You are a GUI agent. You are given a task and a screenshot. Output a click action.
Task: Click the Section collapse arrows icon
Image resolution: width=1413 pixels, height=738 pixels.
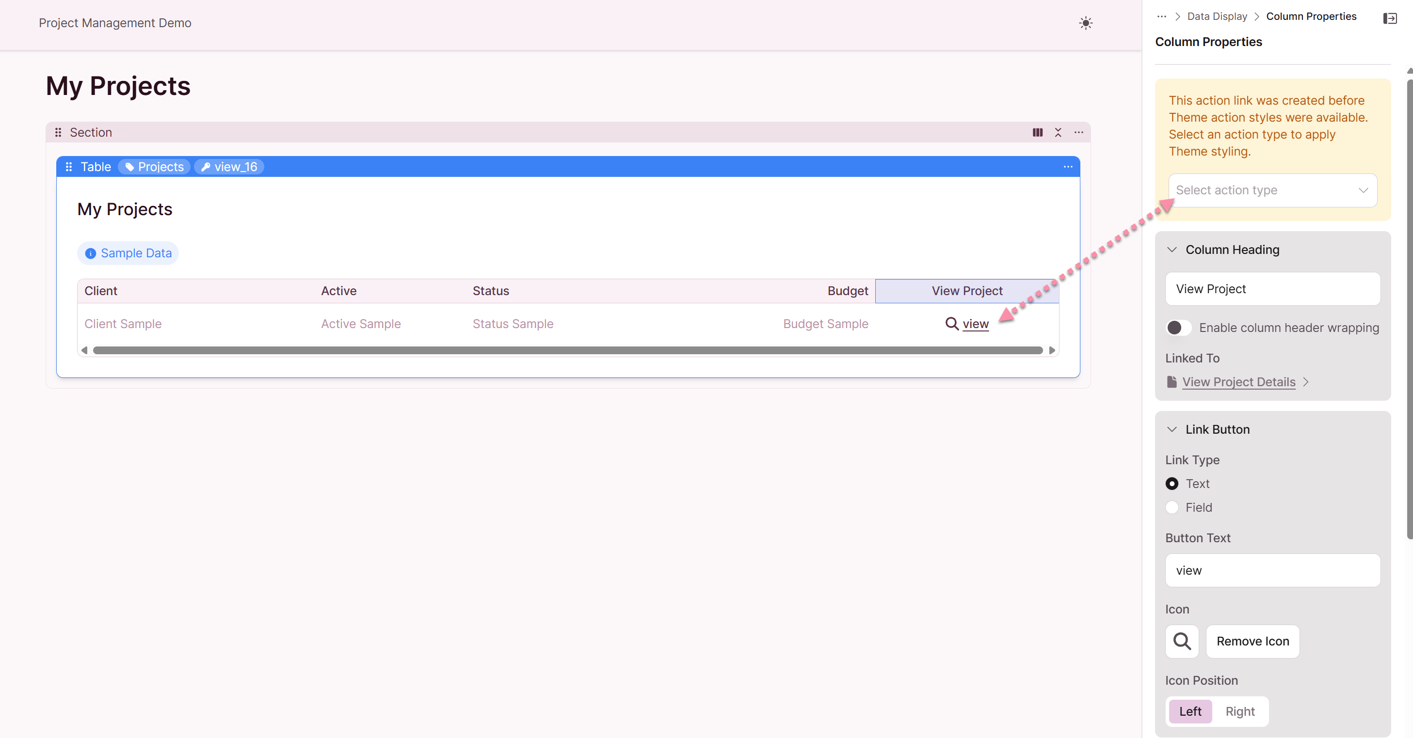pos(1058,133)
